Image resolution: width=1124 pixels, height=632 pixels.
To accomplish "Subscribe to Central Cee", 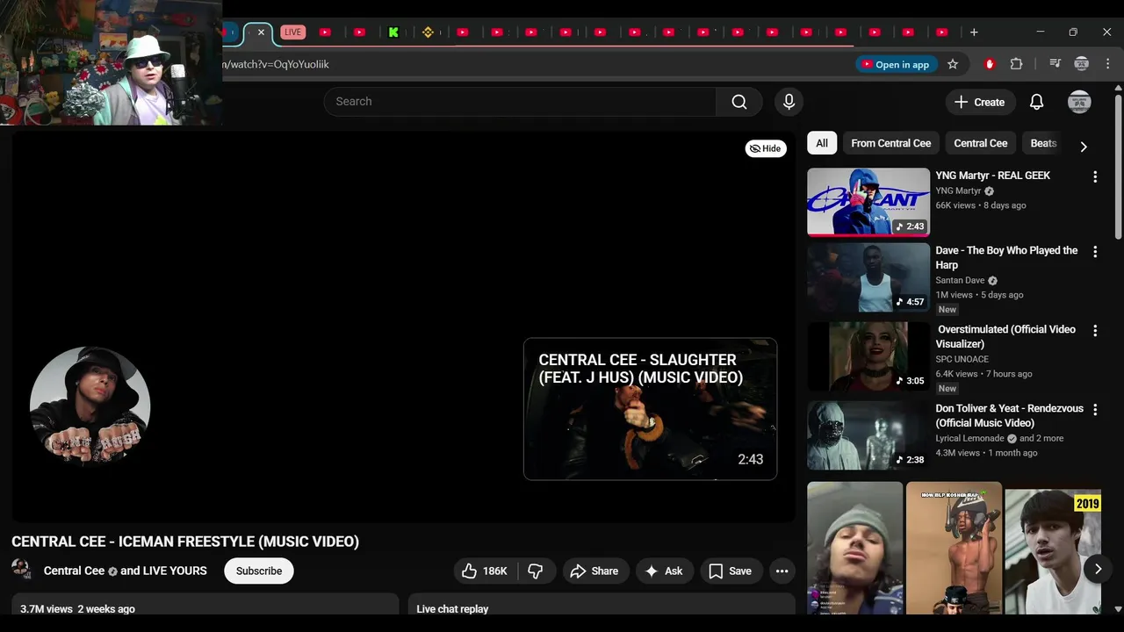I will coord(259,571).
